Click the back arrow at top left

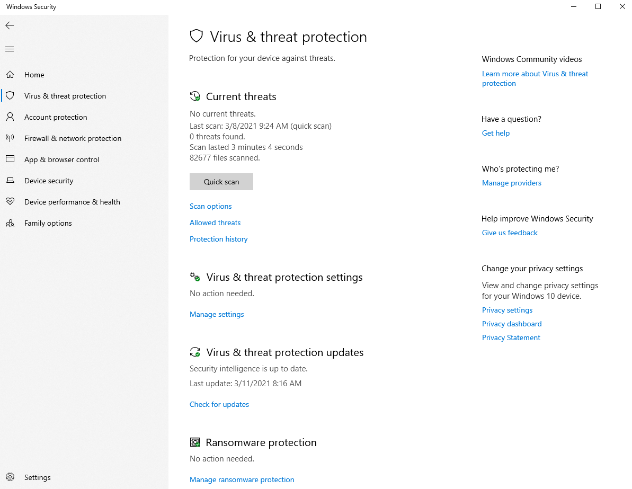tap(9, 25)
